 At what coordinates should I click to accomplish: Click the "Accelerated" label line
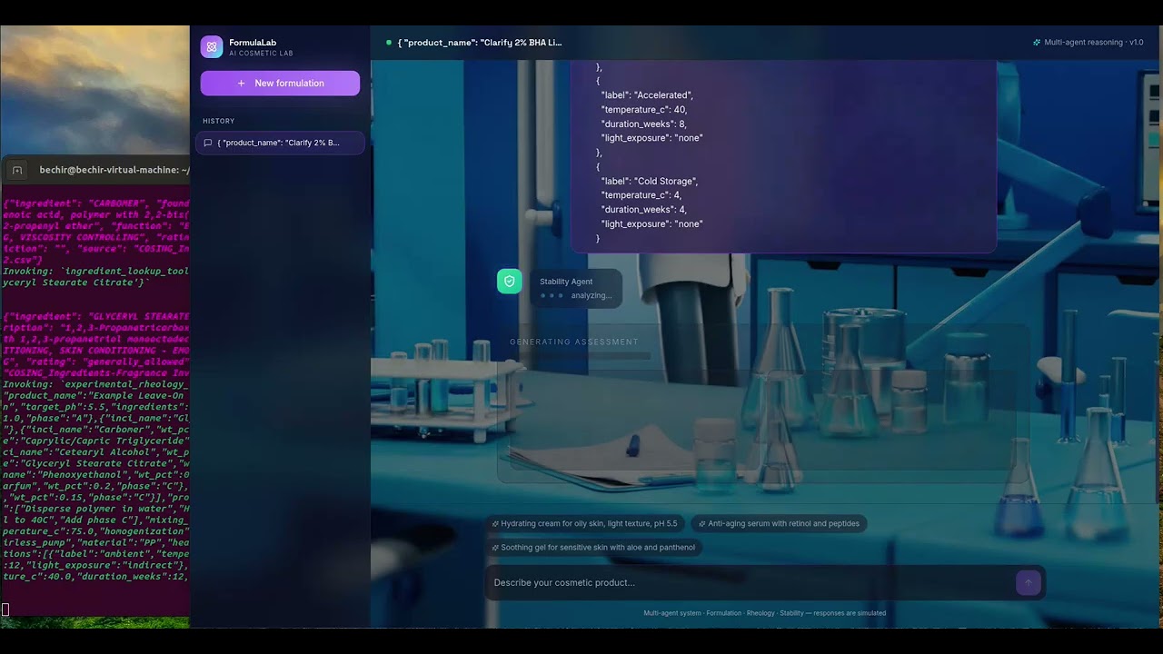click(647, 95)
